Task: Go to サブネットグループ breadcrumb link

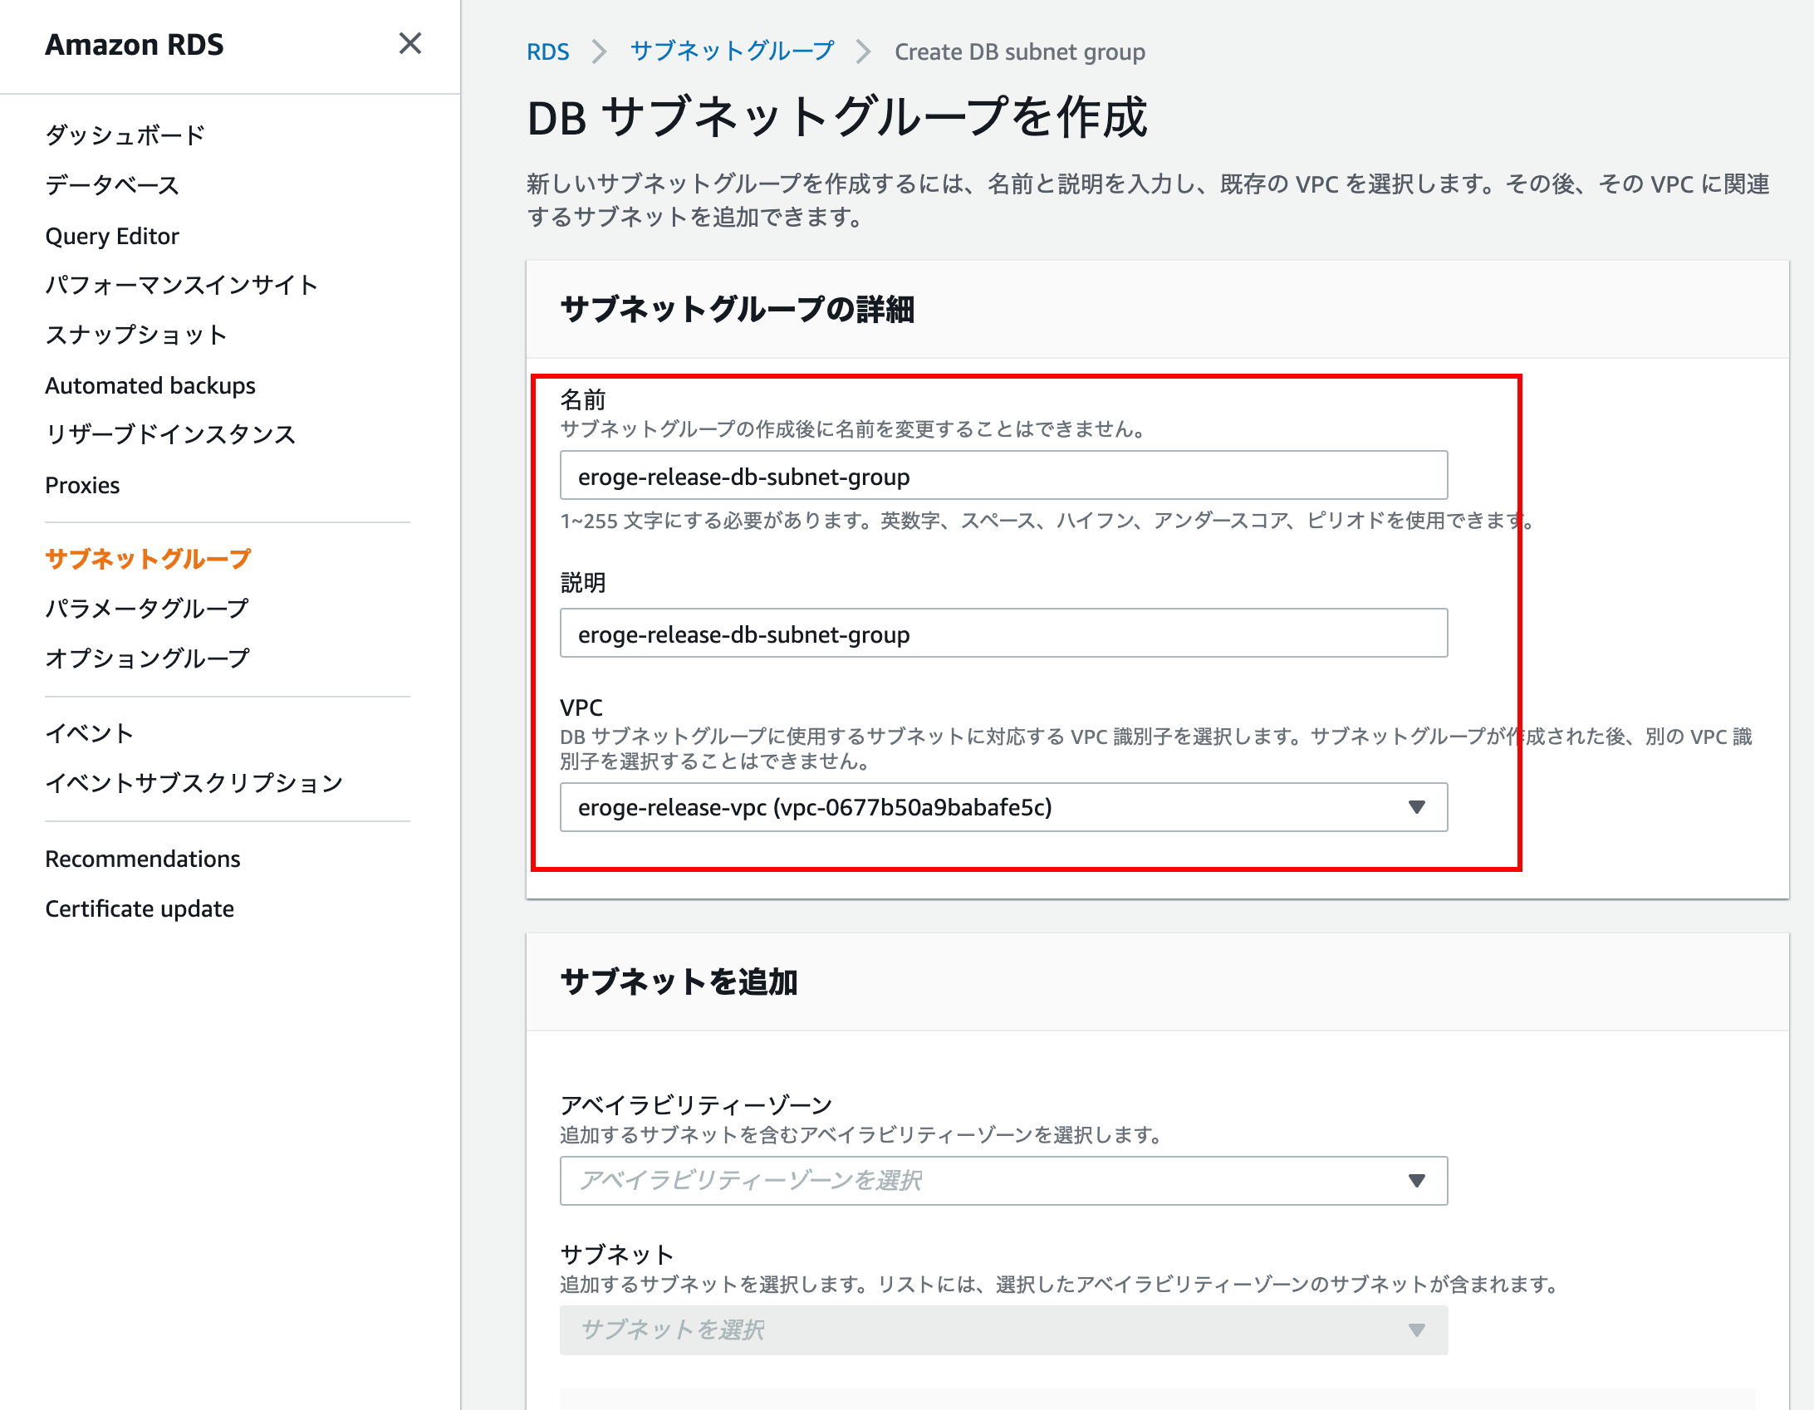Action: [732, 51]
